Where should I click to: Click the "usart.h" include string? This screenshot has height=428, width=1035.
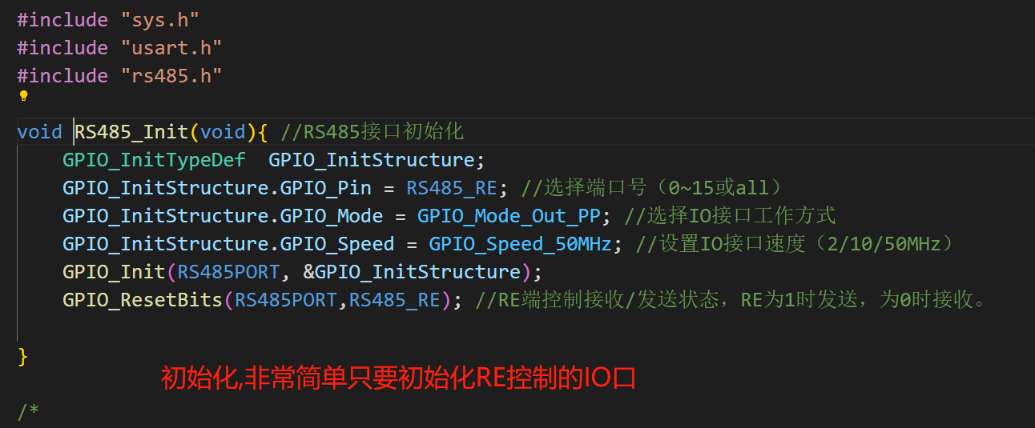pos(171,47)
